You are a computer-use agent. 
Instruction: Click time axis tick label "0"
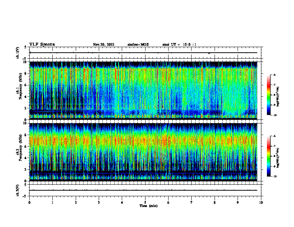click(29, 203)
